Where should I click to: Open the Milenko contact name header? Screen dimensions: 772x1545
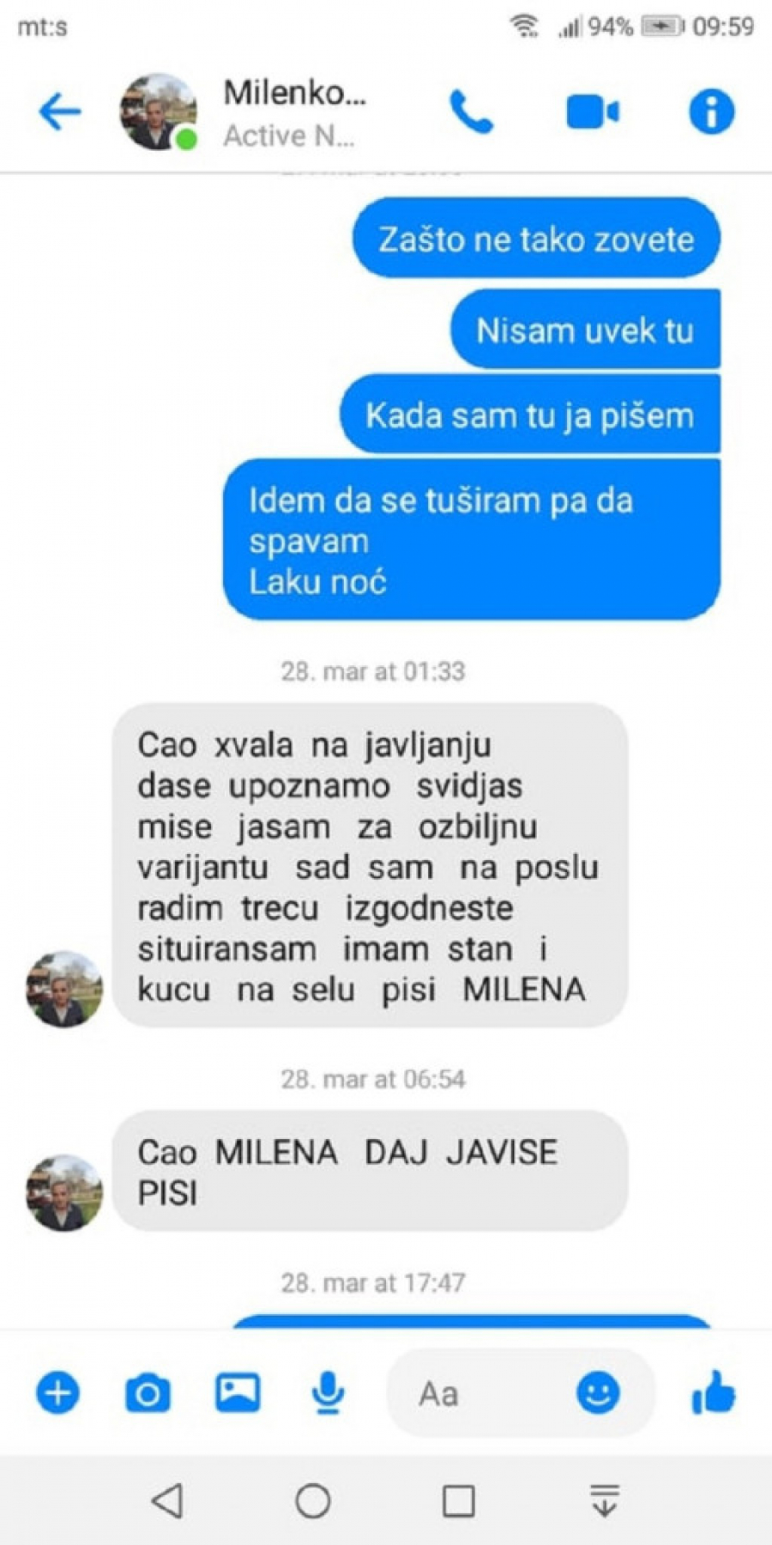point(295,92)
